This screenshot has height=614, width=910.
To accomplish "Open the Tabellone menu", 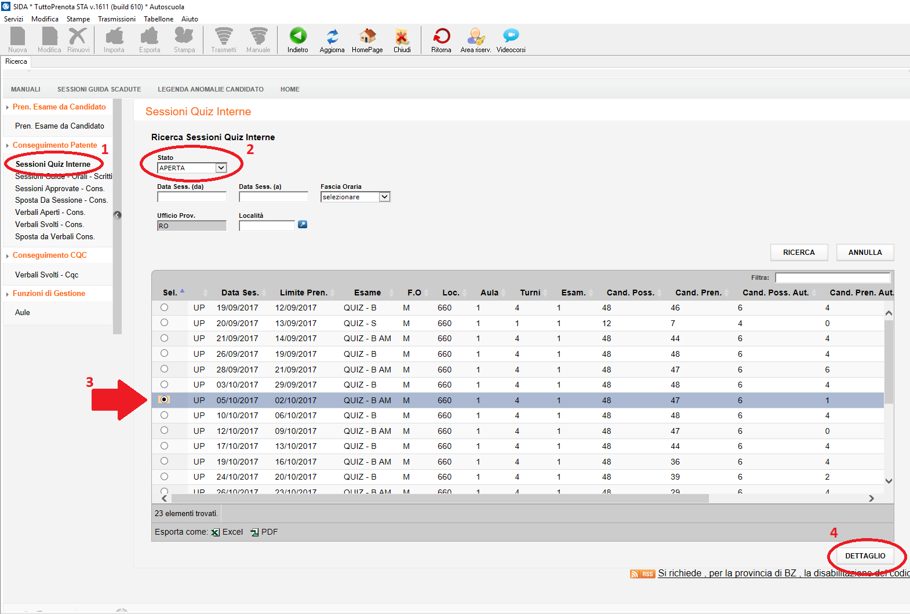I will coord(158,19).
